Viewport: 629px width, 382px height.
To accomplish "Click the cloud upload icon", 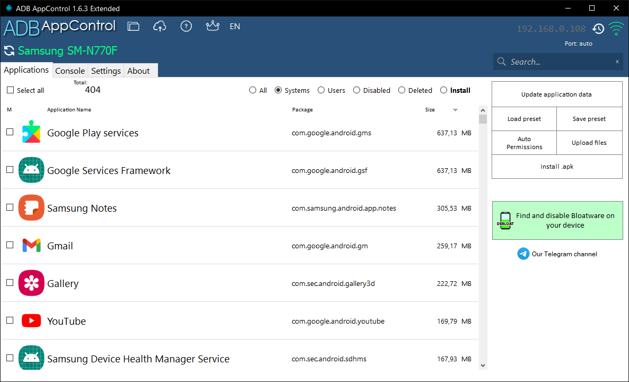I will click(160, 27).
